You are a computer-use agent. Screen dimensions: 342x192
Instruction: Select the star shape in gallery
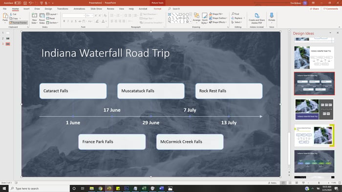[x=187, y=21]
